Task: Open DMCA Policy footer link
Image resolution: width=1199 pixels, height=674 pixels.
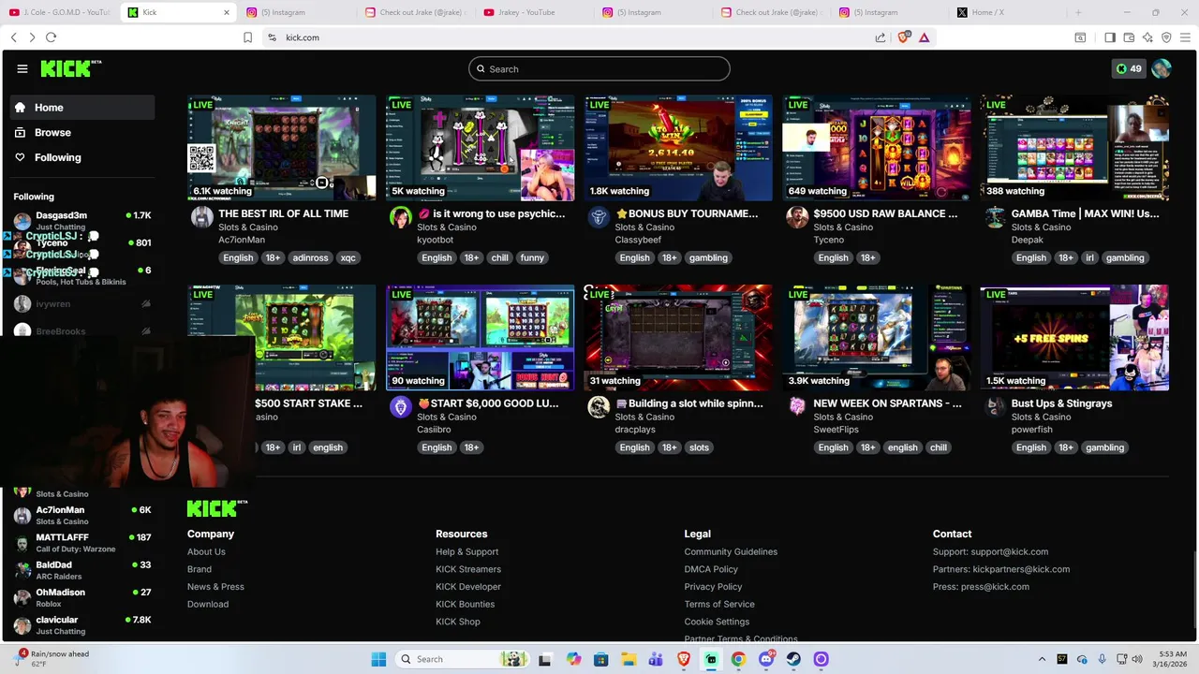Action: tap(711, 569)
